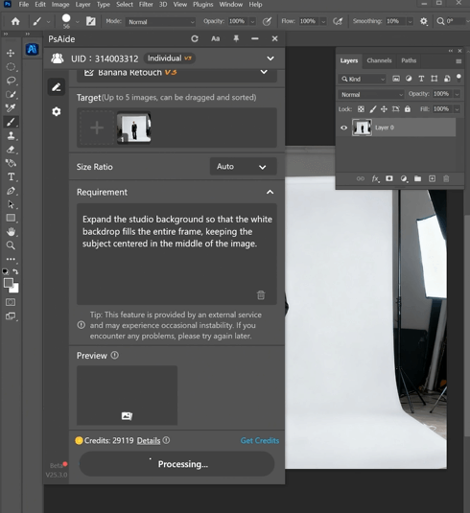Switch to the Channels tab
This screenshot has width=470, height=513.
pyautogui.click(x=379, y=60)
